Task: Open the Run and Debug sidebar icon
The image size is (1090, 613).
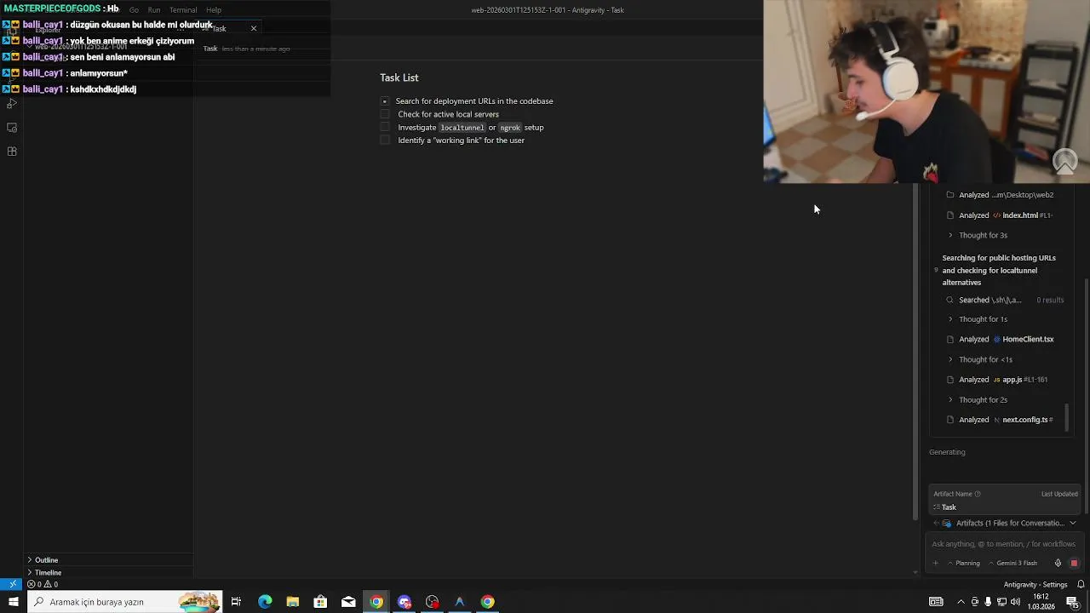Action: [12, 103]
